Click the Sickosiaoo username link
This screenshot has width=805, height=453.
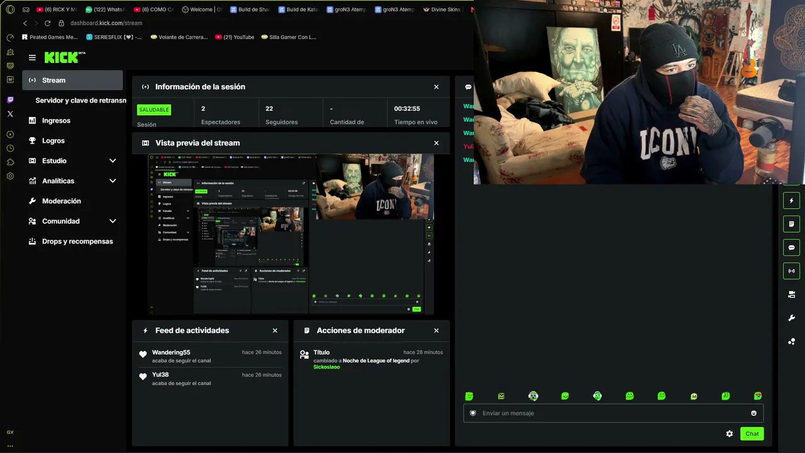(x=326, y=367)
